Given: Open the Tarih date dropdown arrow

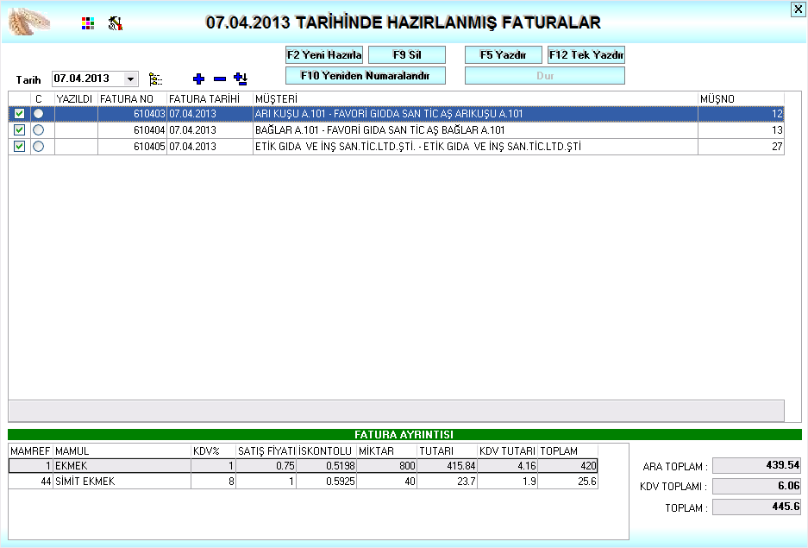Looking at the screenshot, I should point(131,79).
